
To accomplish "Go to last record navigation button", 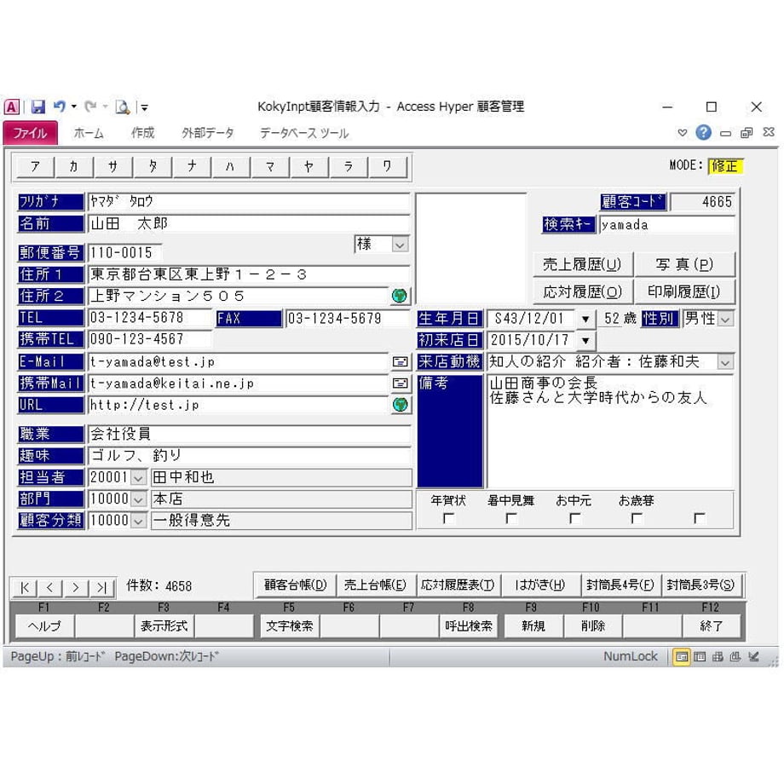I will [x=102, y=587].
